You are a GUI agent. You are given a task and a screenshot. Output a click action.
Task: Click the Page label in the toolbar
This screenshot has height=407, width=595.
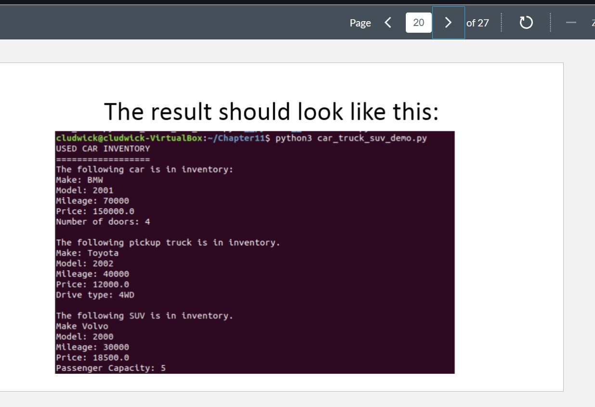coord(360,23)
